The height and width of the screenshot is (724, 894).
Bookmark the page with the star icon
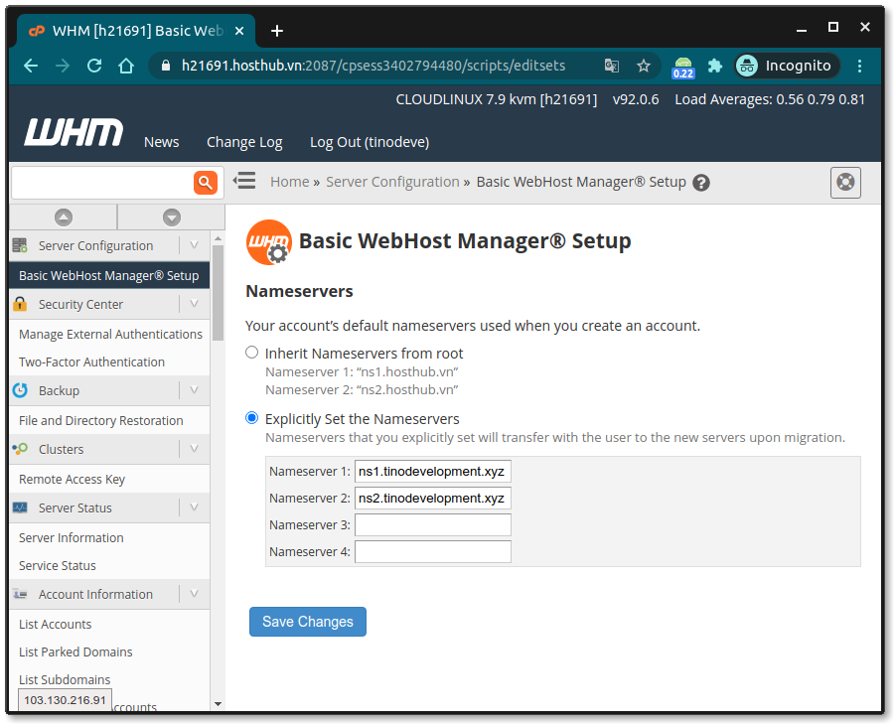pyautogui.click(x=644, y=66)
